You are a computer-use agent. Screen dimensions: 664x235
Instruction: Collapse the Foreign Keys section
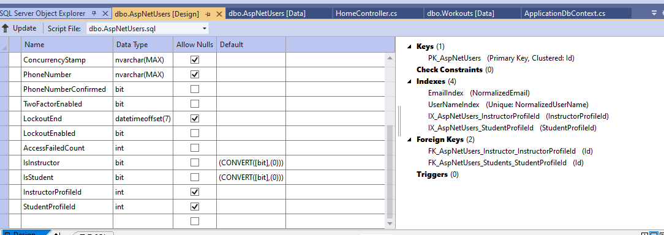pyautogui.click(x=409, y=140)
